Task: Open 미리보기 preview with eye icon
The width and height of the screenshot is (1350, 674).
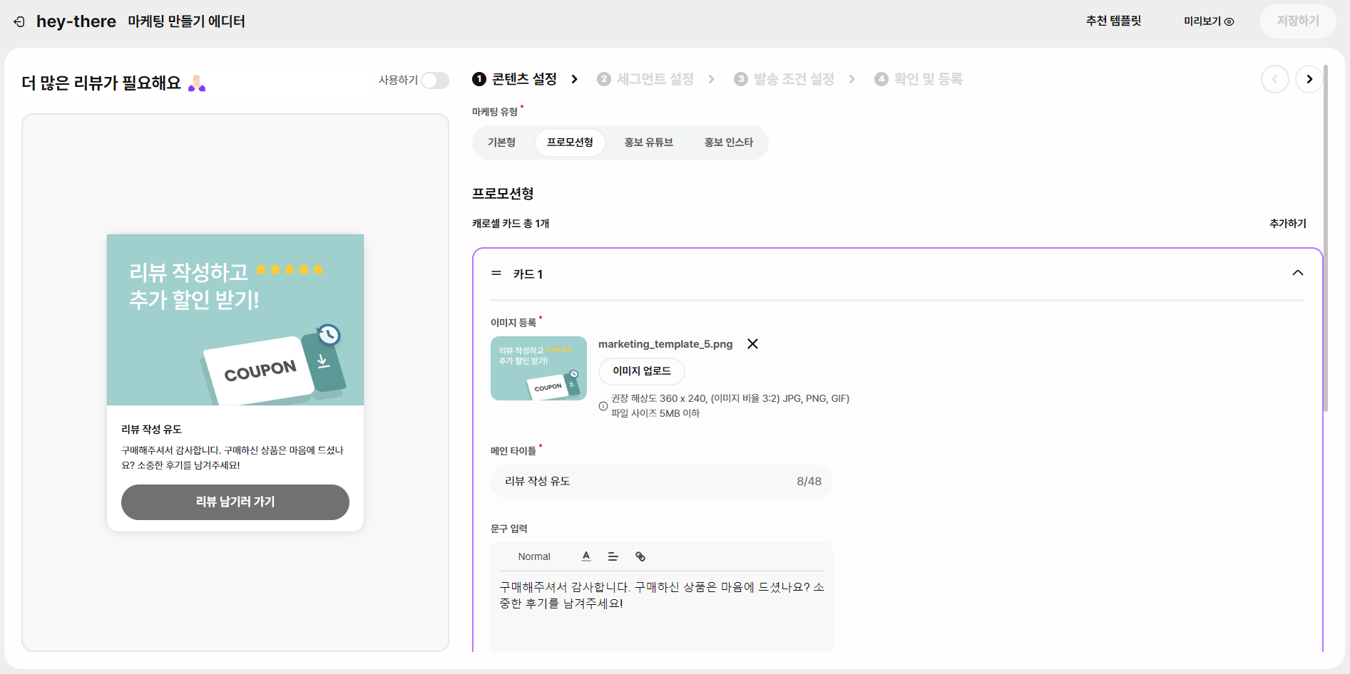Action: (x=1209, y=21)
